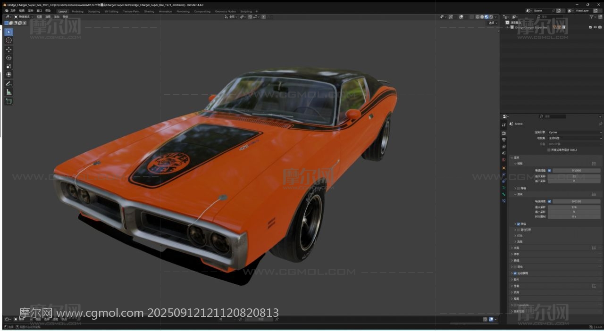Screen dimensions: 604x331
Task: Select the Scale tool
Action: 8,66
